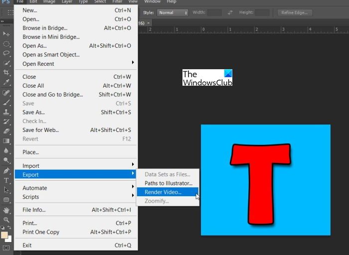Open the File menu
Screen dimensions: 349x255
20,1
